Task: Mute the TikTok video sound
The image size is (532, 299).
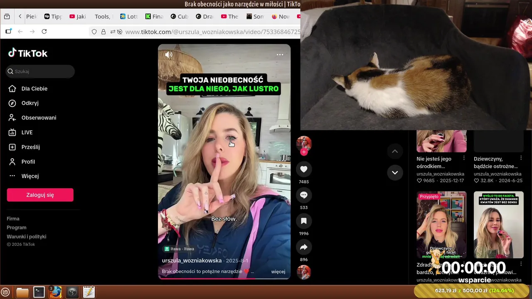Action: [169, 54]
